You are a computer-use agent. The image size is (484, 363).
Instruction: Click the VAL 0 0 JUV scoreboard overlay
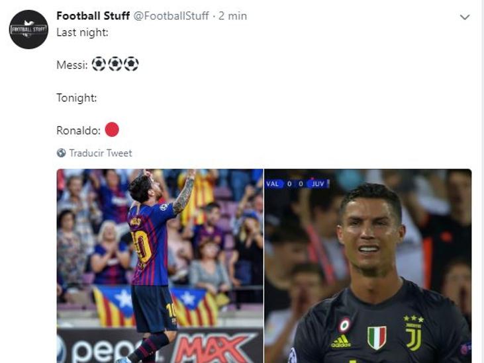tap(297, 184)
